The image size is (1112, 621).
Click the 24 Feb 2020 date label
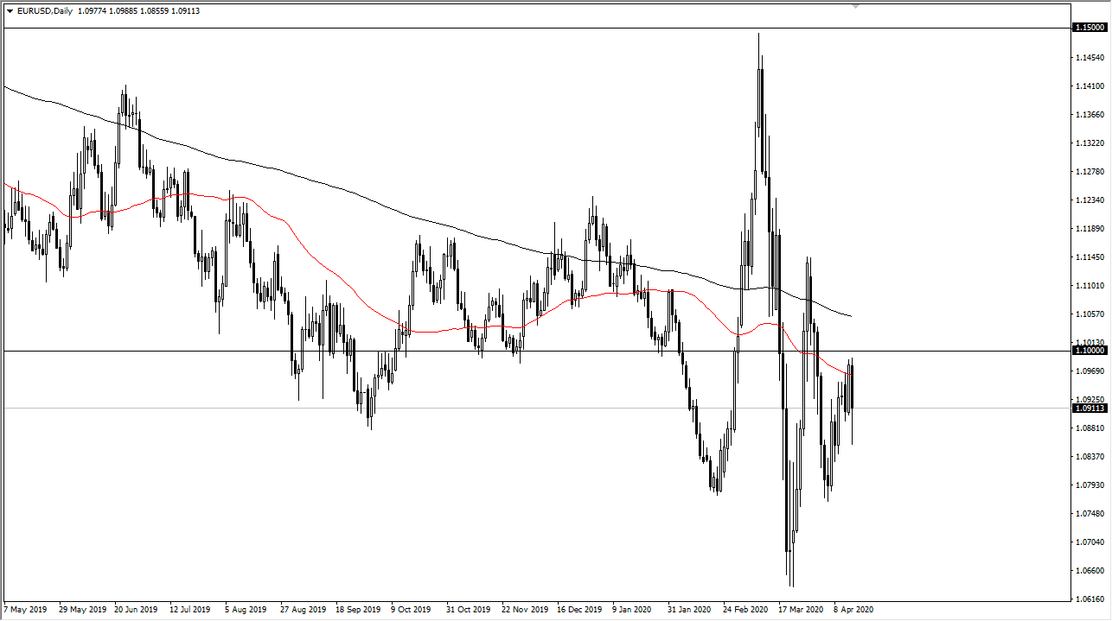tap(744, 609)
